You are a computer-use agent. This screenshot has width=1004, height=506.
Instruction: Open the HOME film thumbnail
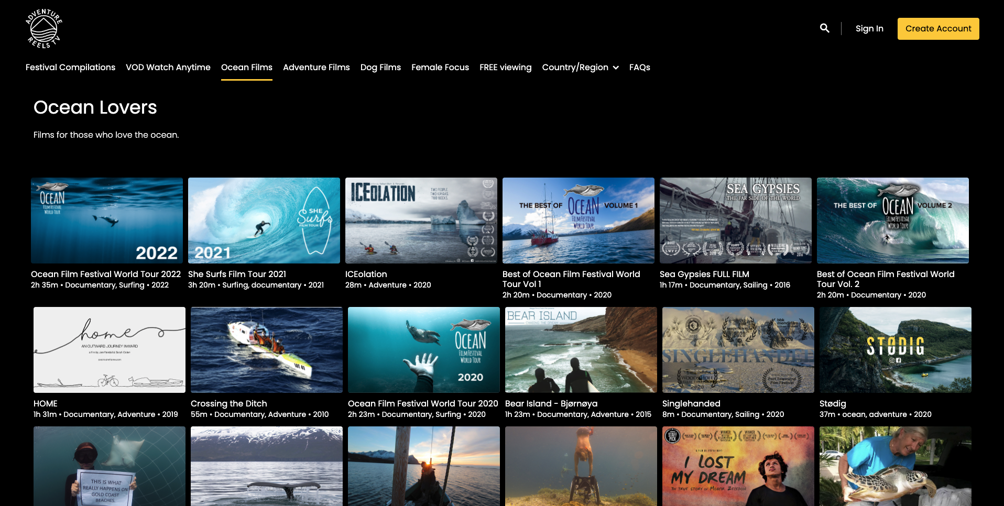tap(110, 350)
